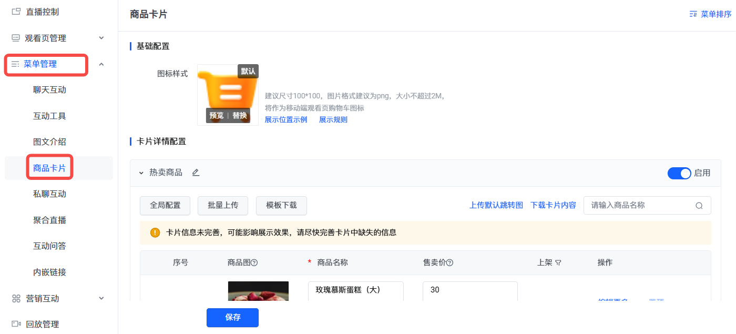The image size is (736, 334).
Task: Click the orange warning icon
Action: (155, 232)
